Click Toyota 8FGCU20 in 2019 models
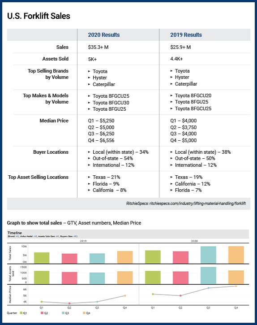Screen dimensions: 257x325 pos(193,95)
